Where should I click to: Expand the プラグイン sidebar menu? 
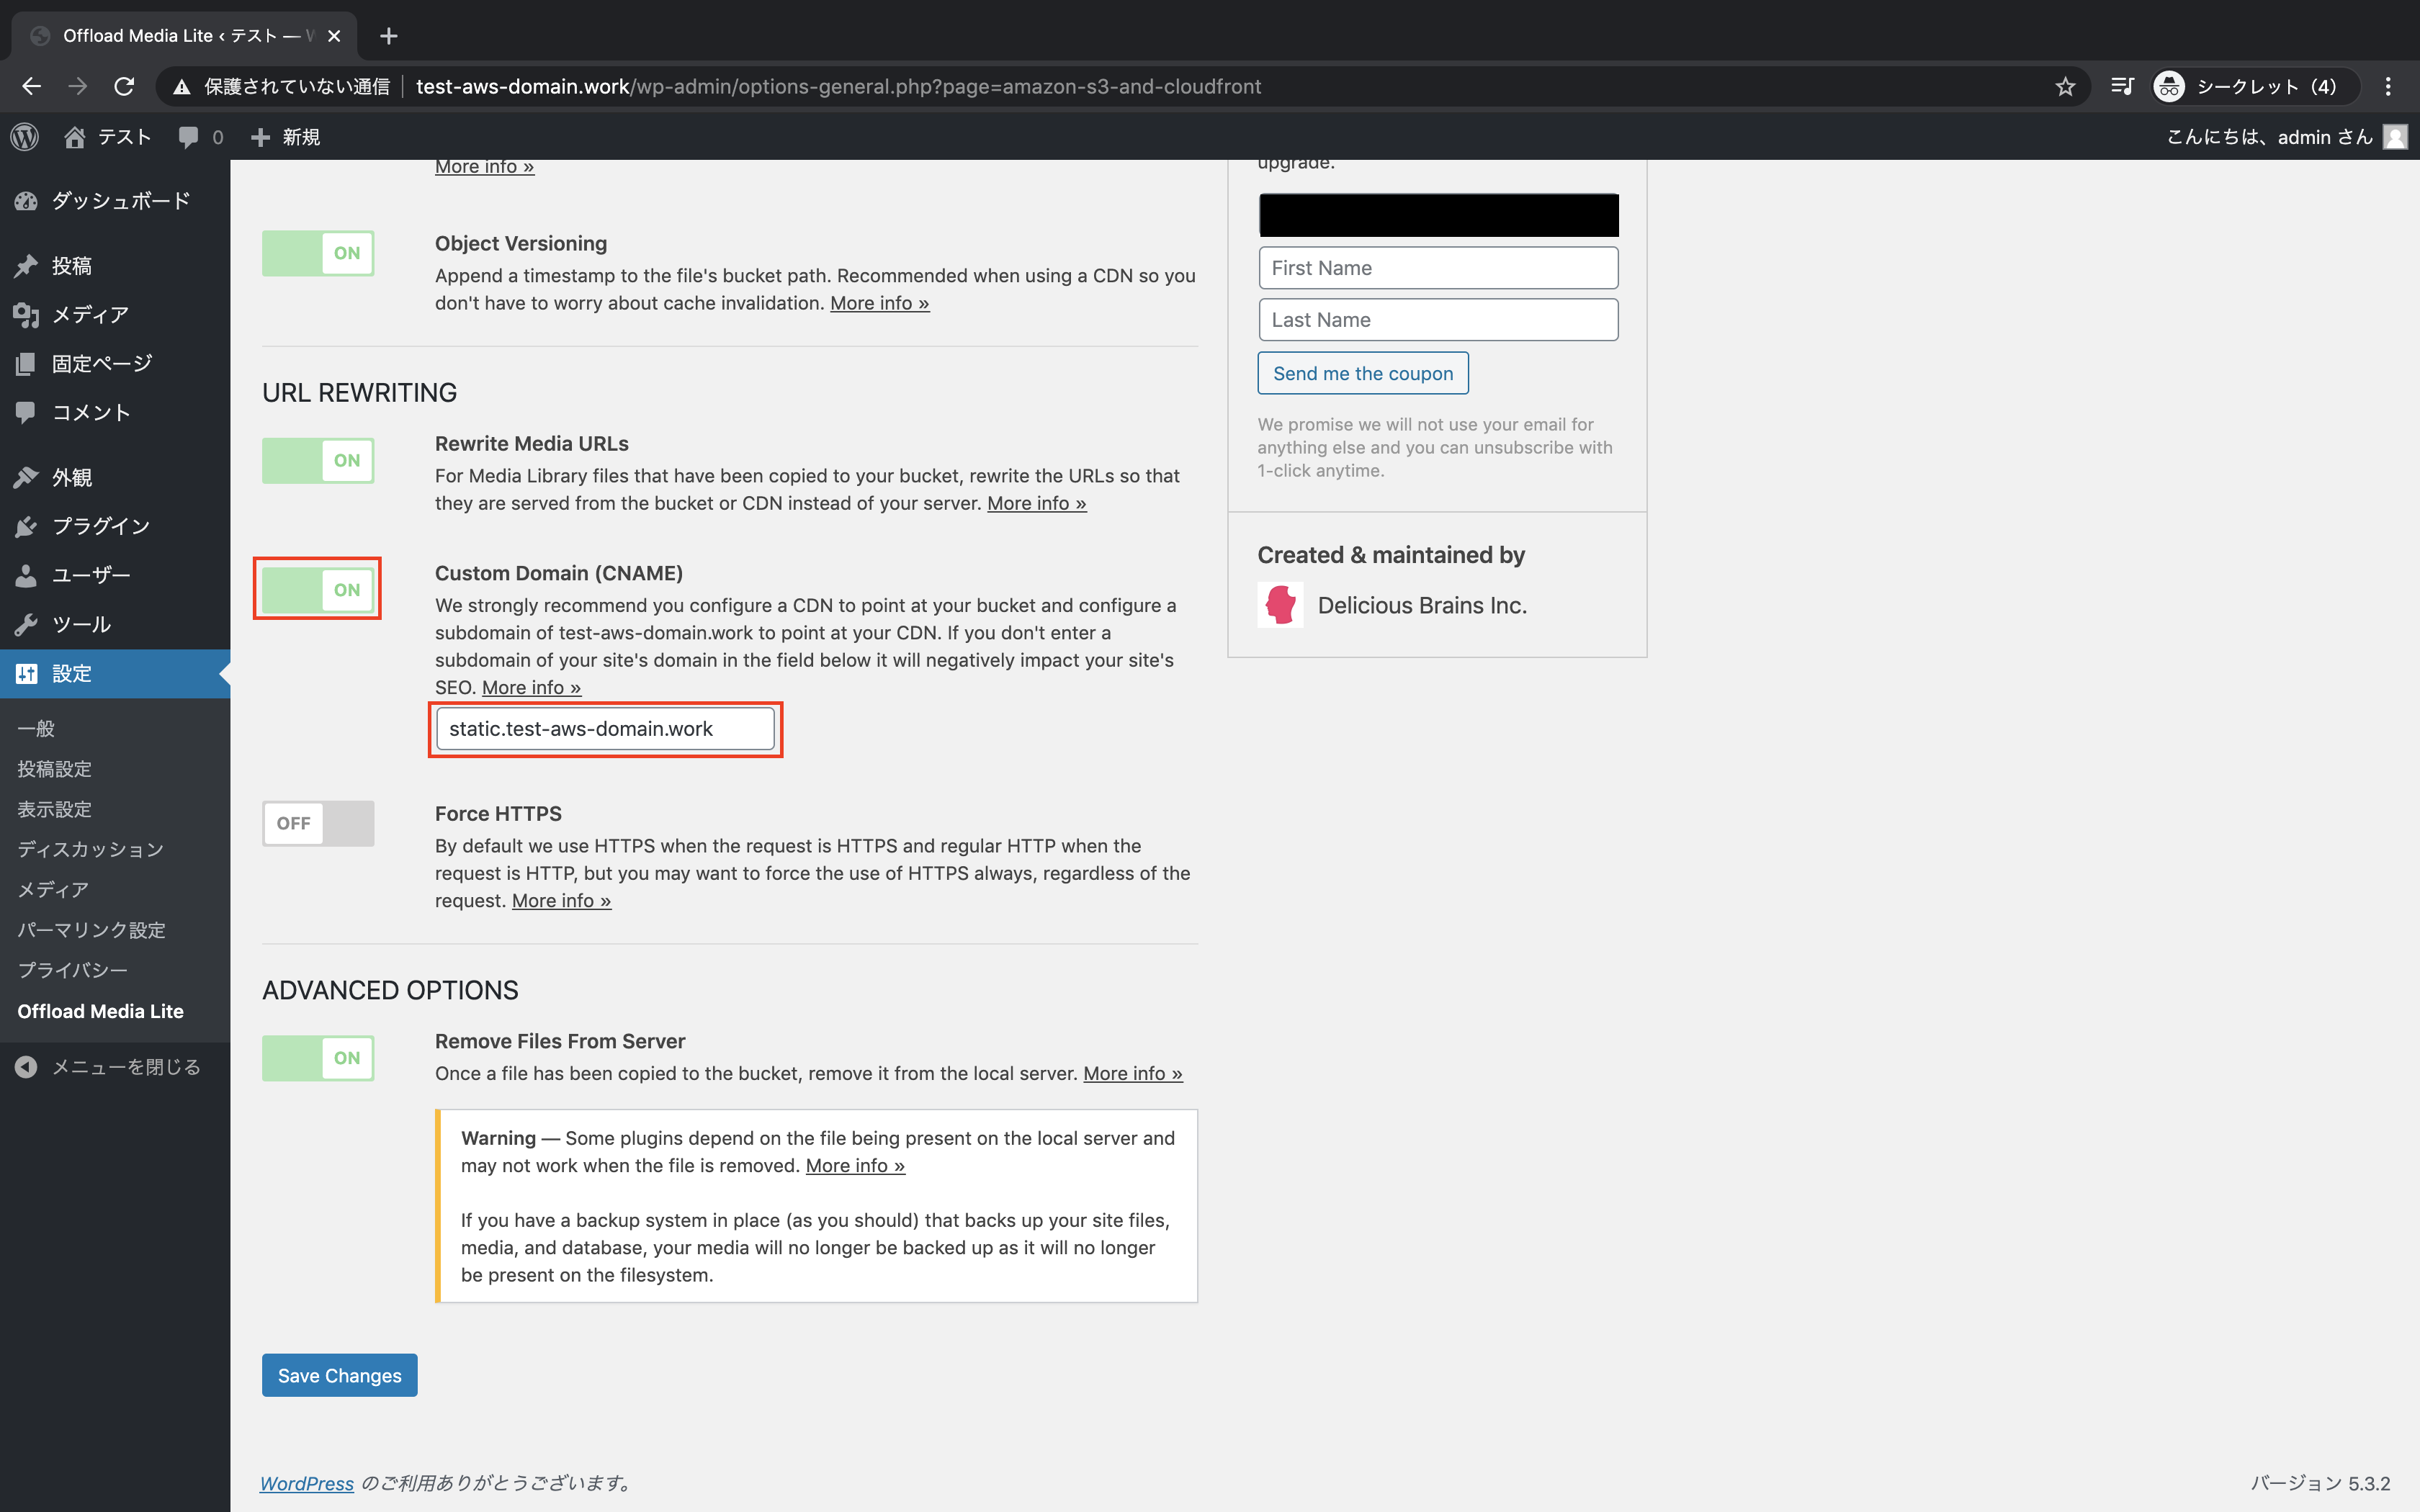(100, 526)
